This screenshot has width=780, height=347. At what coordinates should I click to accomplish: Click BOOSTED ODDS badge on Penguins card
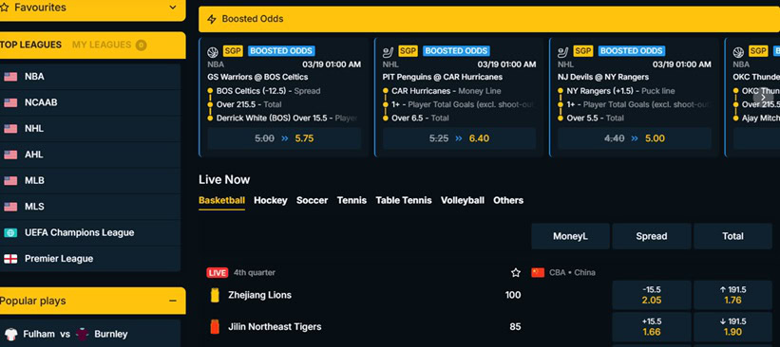tap(456, 50)
